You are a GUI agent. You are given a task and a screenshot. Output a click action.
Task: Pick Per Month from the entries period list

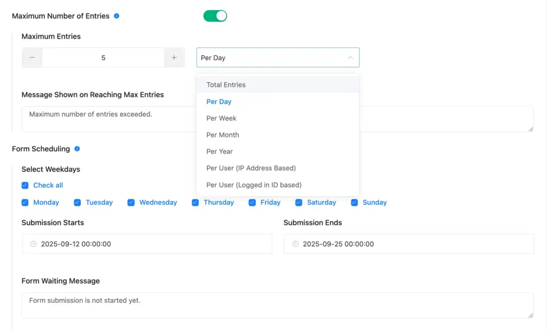pyautogui.click(x=223, y=135)
